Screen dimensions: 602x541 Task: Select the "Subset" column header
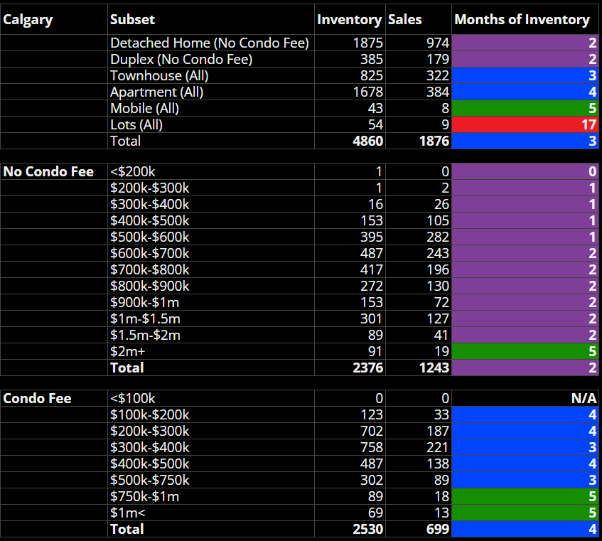click(x=133, y=20)
